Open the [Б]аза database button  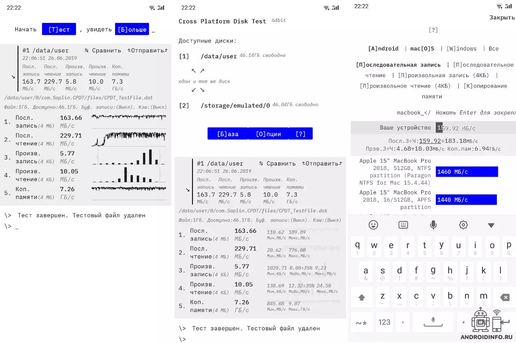point(228,134)
